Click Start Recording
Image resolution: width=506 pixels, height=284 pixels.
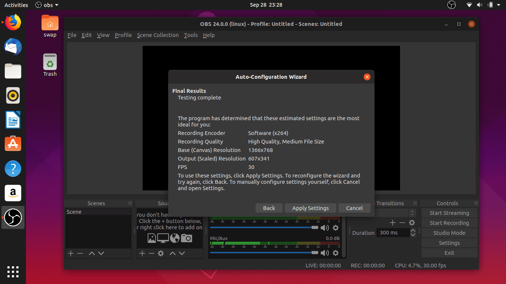click(x=449, y=223)
